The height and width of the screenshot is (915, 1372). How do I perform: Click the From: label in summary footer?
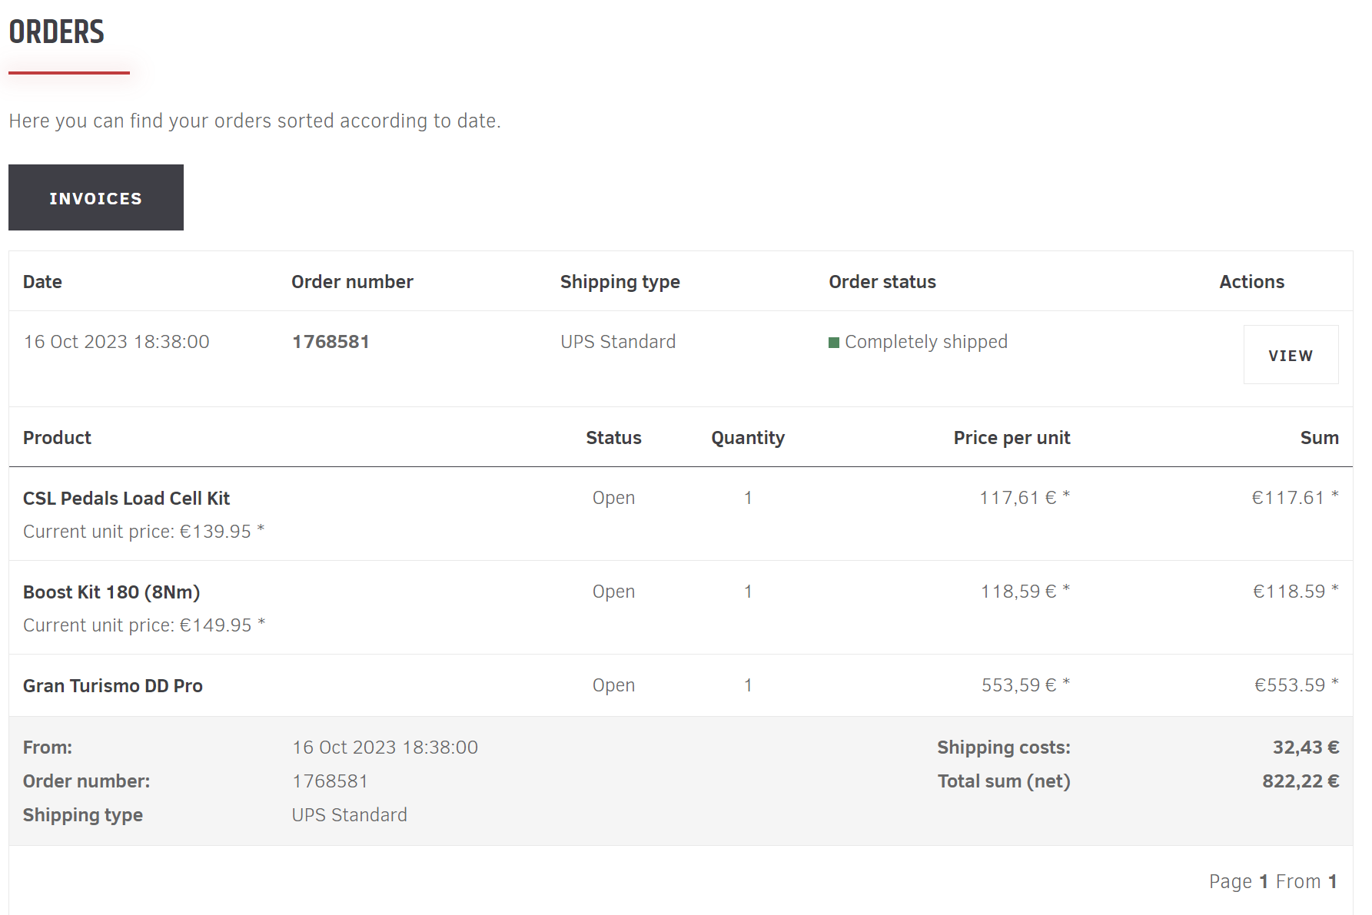[48, 748]
